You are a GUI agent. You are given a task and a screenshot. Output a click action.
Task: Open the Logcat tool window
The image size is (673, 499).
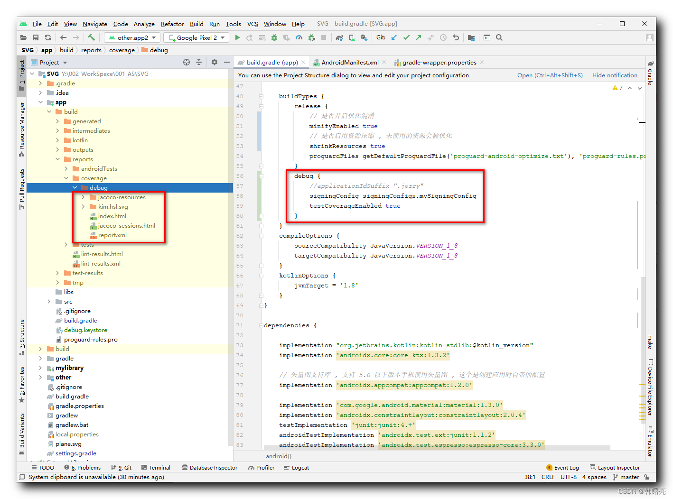coord(297,468)
